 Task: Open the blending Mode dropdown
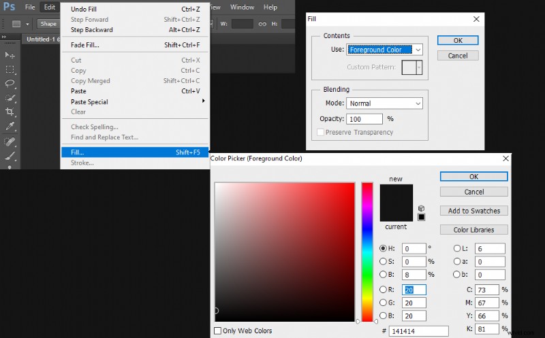tap(384, 103)
